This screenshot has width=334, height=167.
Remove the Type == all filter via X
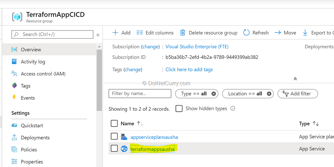point(213,94)
